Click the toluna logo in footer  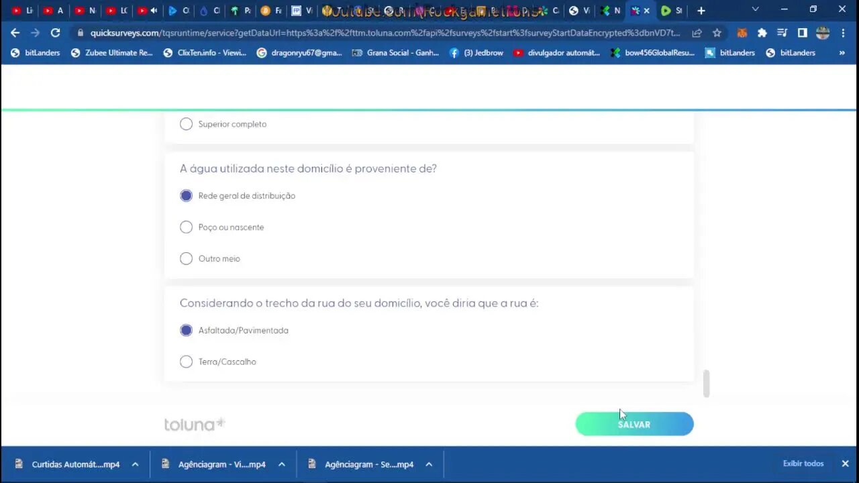[x=195, y=424]
